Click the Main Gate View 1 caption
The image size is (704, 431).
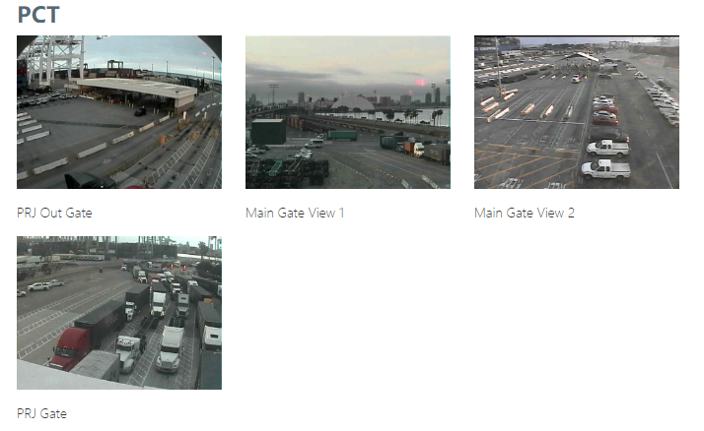pyautogui.click(x=295, y=213)
